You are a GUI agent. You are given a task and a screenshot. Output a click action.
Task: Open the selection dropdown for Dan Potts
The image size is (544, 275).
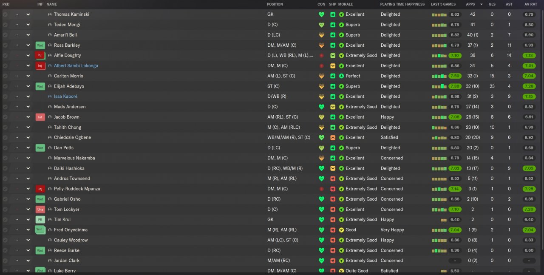coord(28,147)
